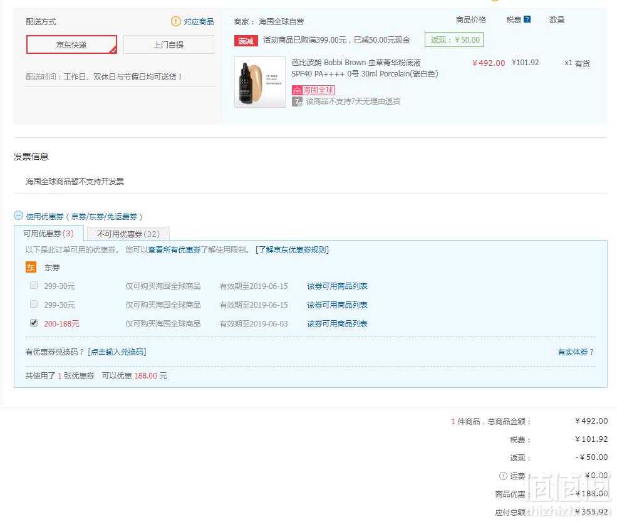
Task: Choose 上门自提 pickup option
Action: click(x=169, y=44)
